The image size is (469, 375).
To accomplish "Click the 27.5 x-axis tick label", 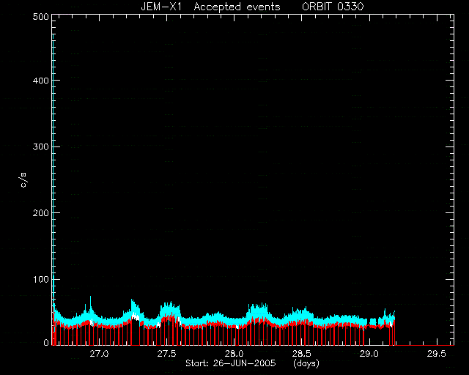I will tap(166, 354).
